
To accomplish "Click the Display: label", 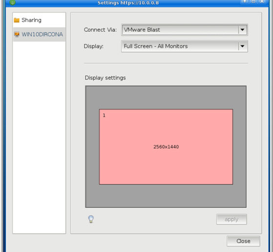I will pyautogui.click(x=93, y=46).
